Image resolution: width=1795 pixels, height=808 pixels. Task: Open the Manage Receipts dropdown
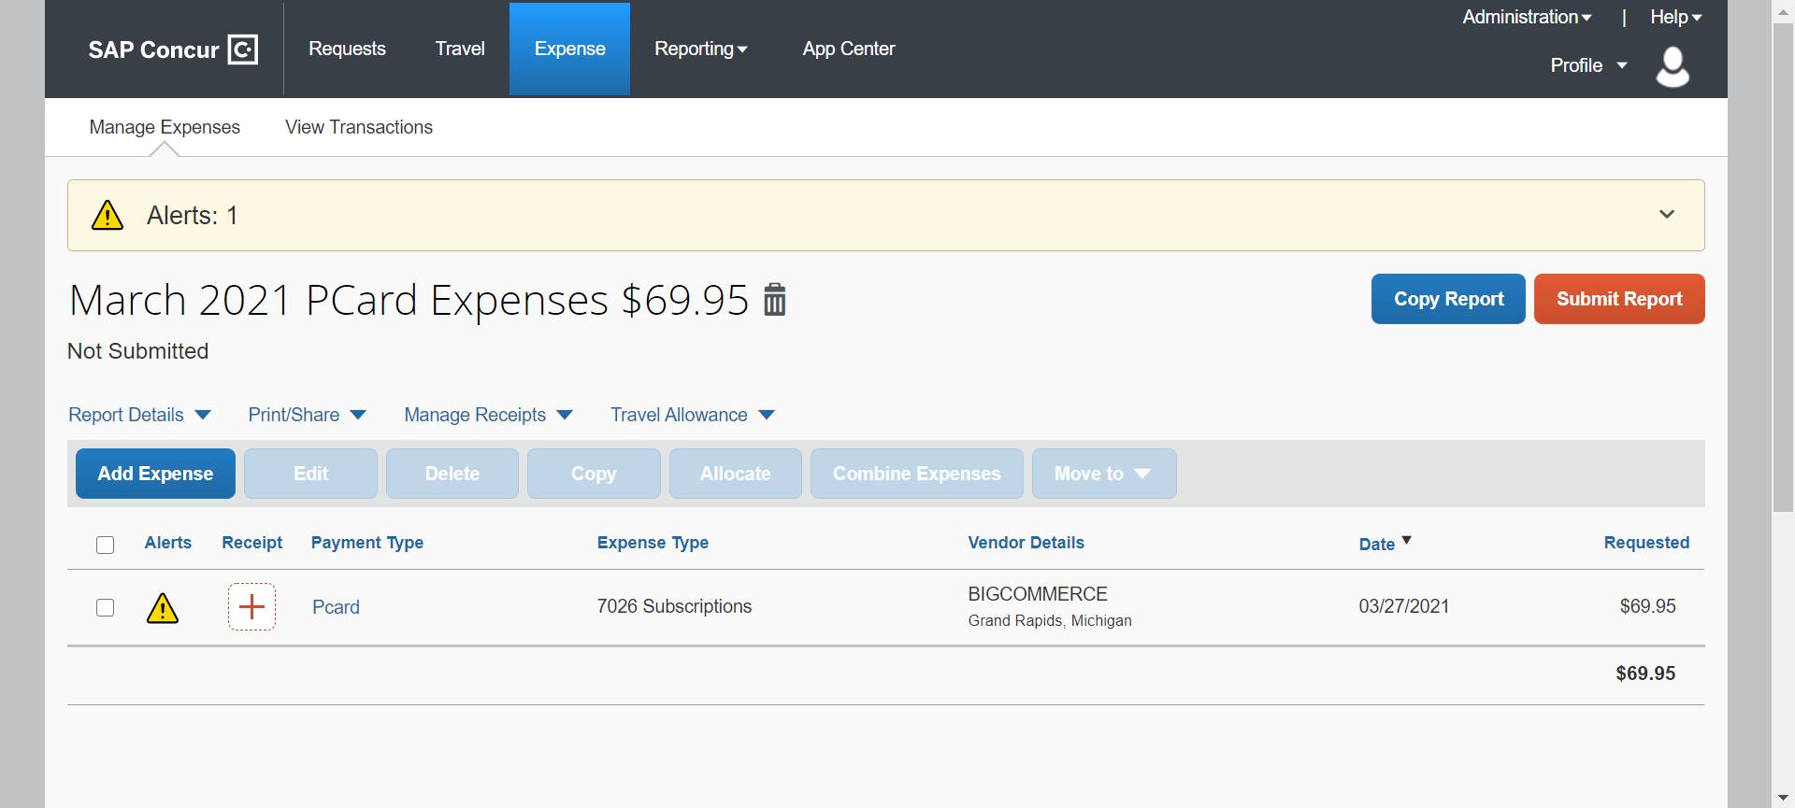[x=488, y=415]
